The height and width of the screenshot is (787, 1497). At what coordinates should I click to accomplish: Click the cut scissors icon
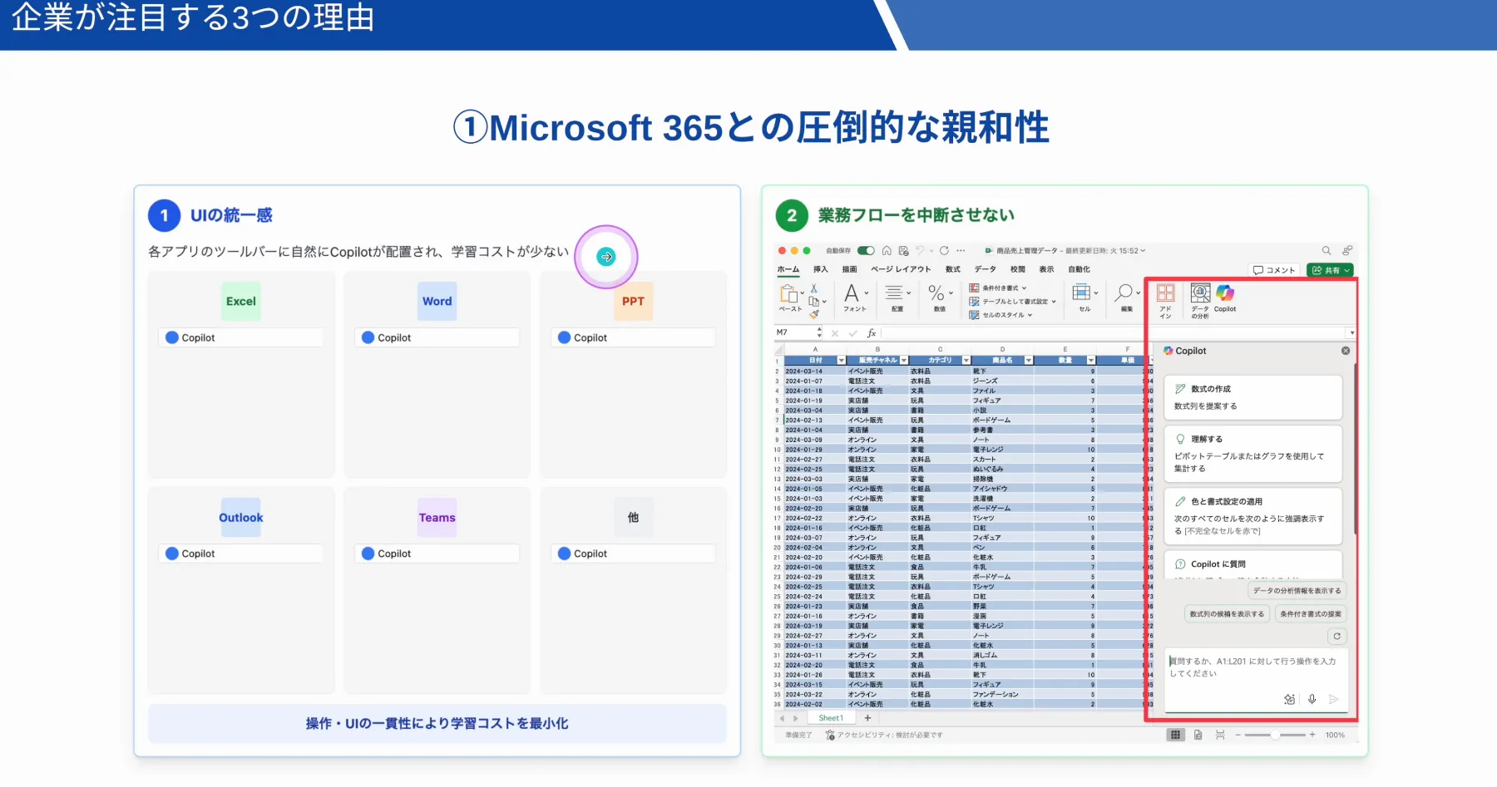(814, 288)
